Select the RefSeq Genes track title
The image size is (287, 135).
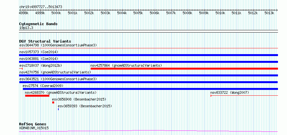click(x=33, y=124)
